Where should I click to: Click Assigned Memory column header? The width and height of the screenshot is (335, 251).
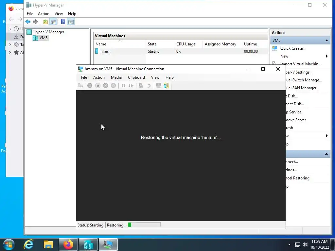(222, 44)
